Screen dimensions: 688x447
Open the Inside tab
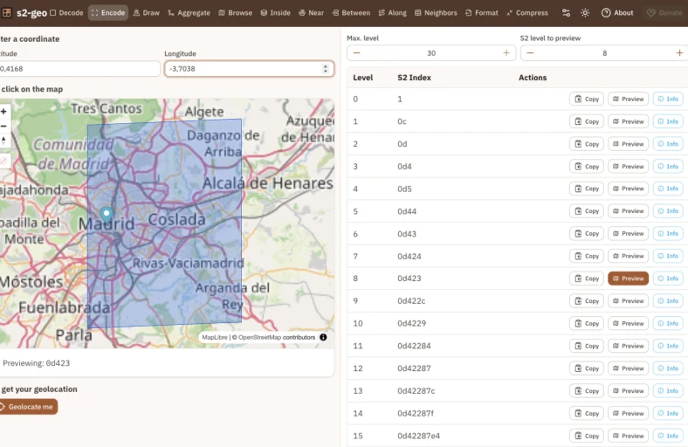click(x=276, y=13)
